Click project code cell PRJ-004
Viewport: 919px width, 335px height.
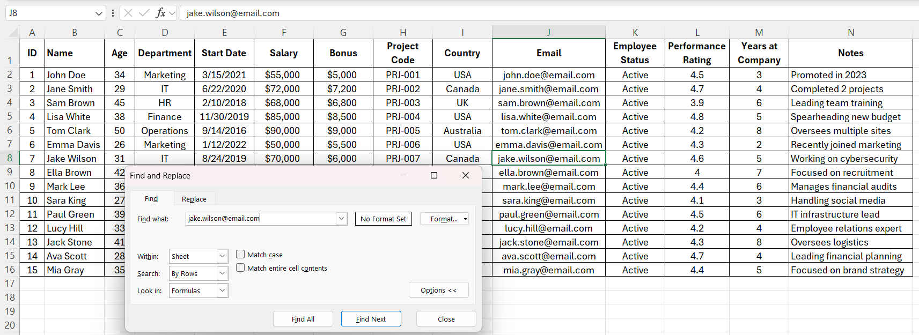(403, 117)
